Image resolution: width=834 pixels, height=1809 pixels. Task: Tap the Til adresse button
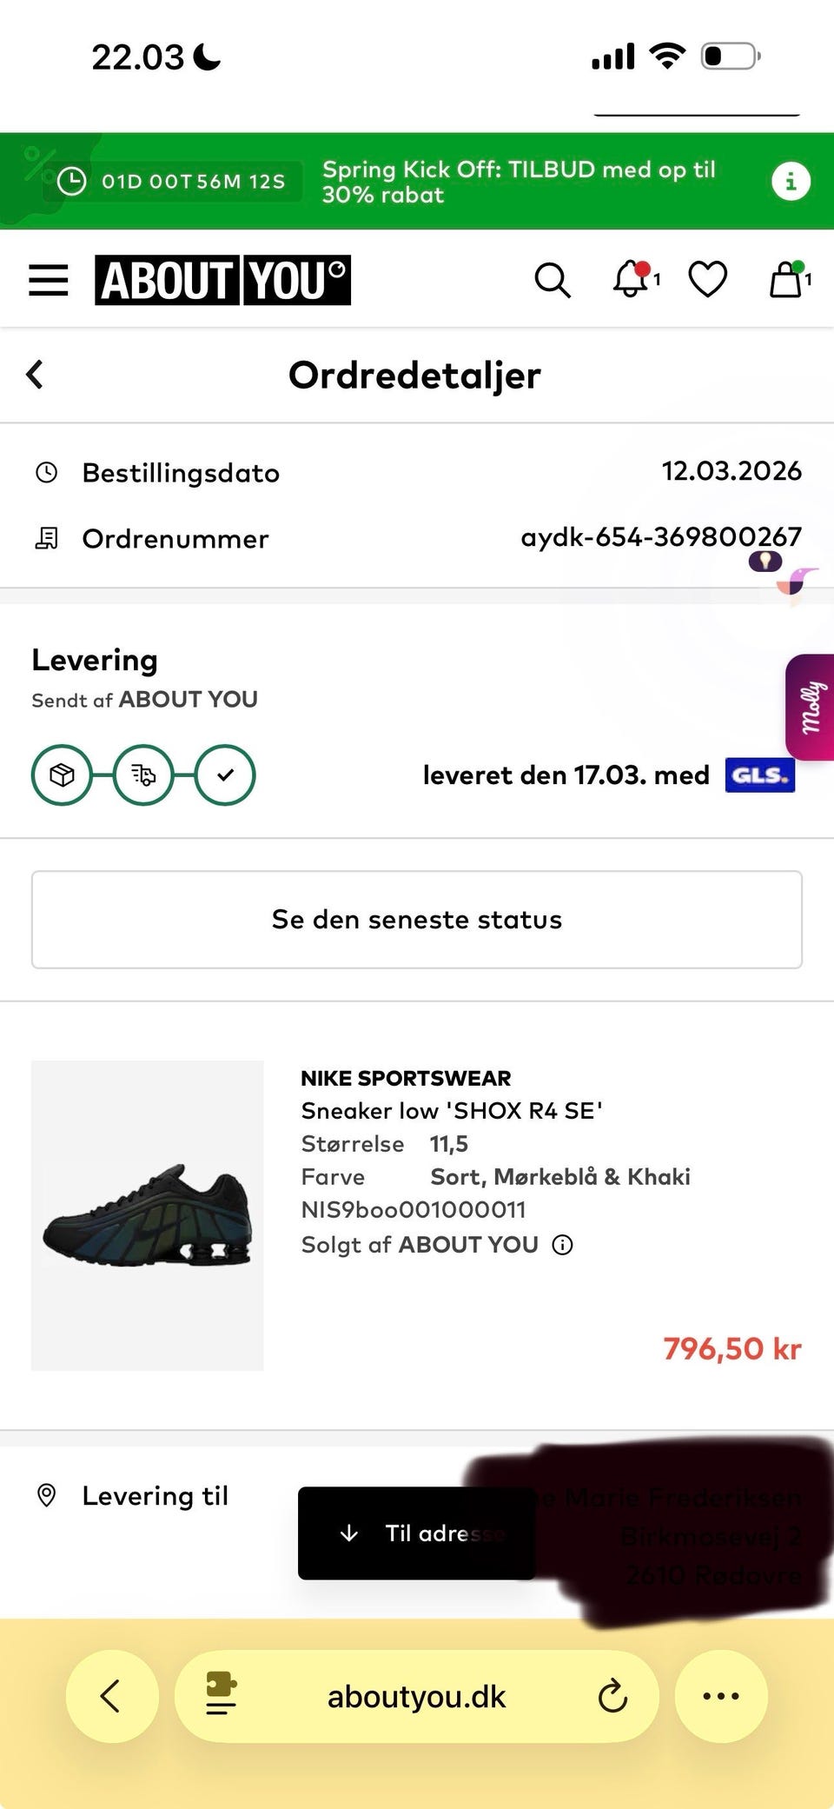pos(417,1533)
